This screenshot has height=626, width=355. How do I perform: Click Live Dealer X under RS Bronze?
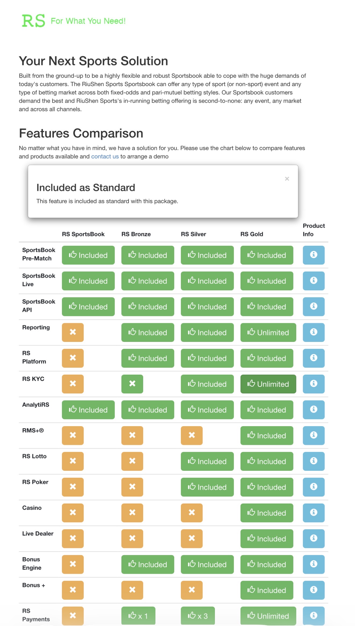[132, 538]
